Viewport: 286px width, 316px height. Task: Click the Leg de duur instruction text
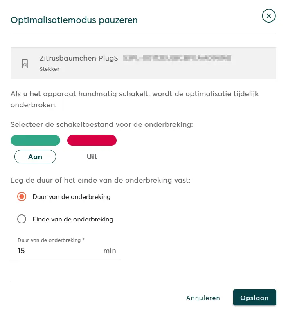coord(100,180)
